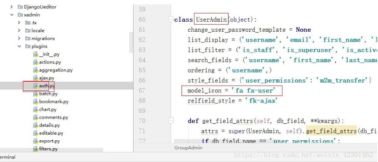
Task: Expand the locale folder chevron
Action: [19, 30]
